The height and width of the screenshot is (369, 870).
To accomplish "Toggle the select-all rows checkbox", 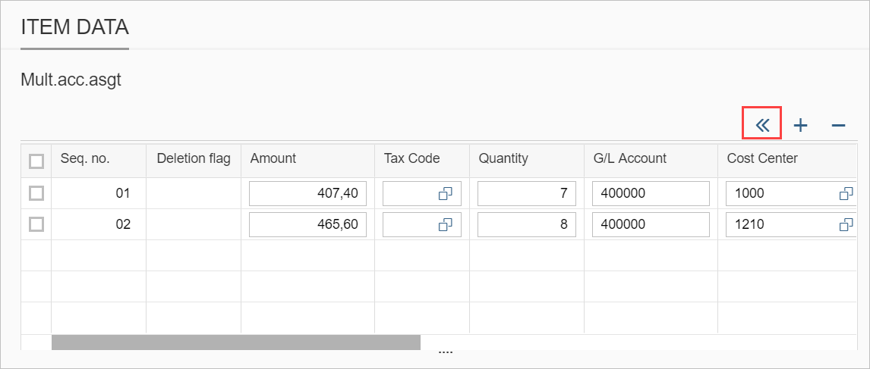I will click(36, 161).
